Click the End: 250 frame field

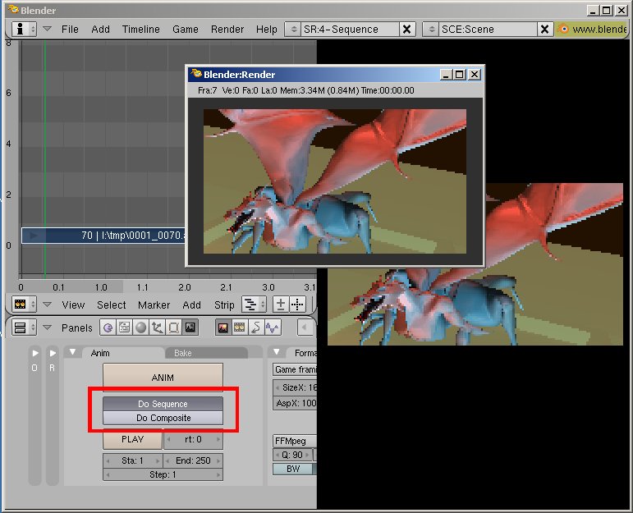193,460
